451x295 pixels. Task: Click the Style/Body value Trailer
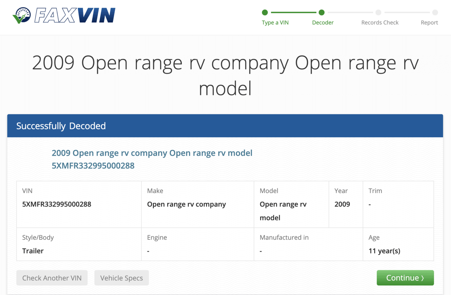33,251
